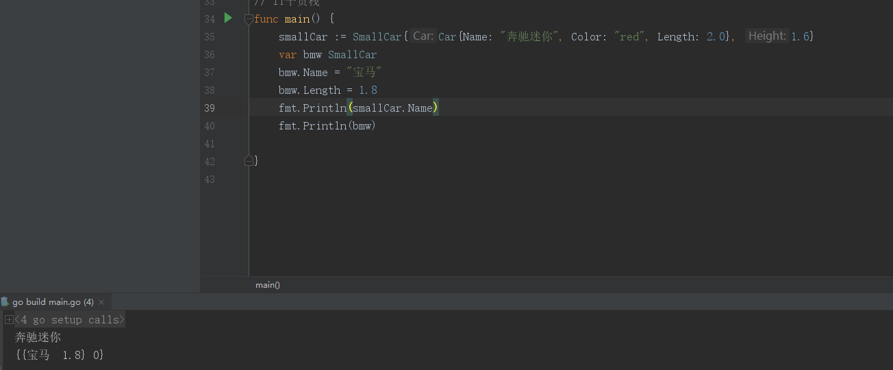Click the 1.8 number literal on line 38
This screenshot has width=893, height=370.
(x=368, y=90)
